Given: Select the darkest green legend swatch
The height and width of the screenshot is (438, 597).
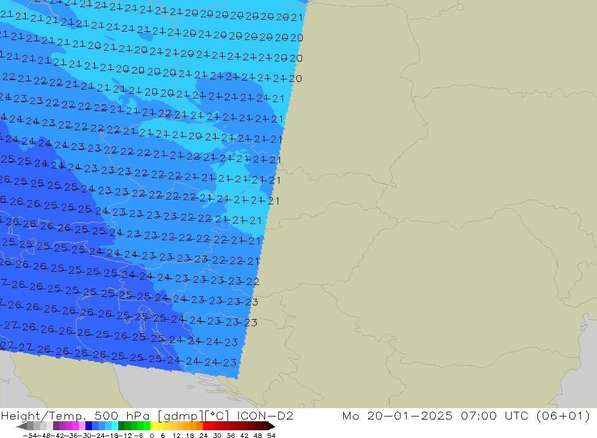Looking at the screenshot, I should pyautogui.click(x=121, y=426).
